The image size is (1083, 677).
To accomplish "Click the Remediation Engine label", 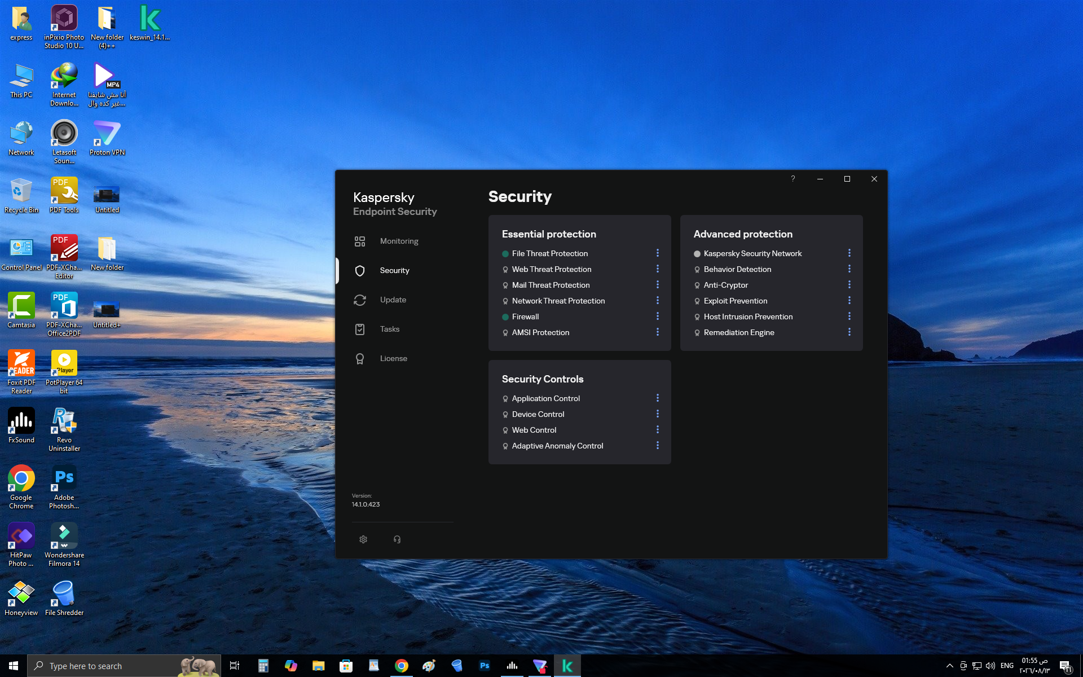I will (739, 333).
